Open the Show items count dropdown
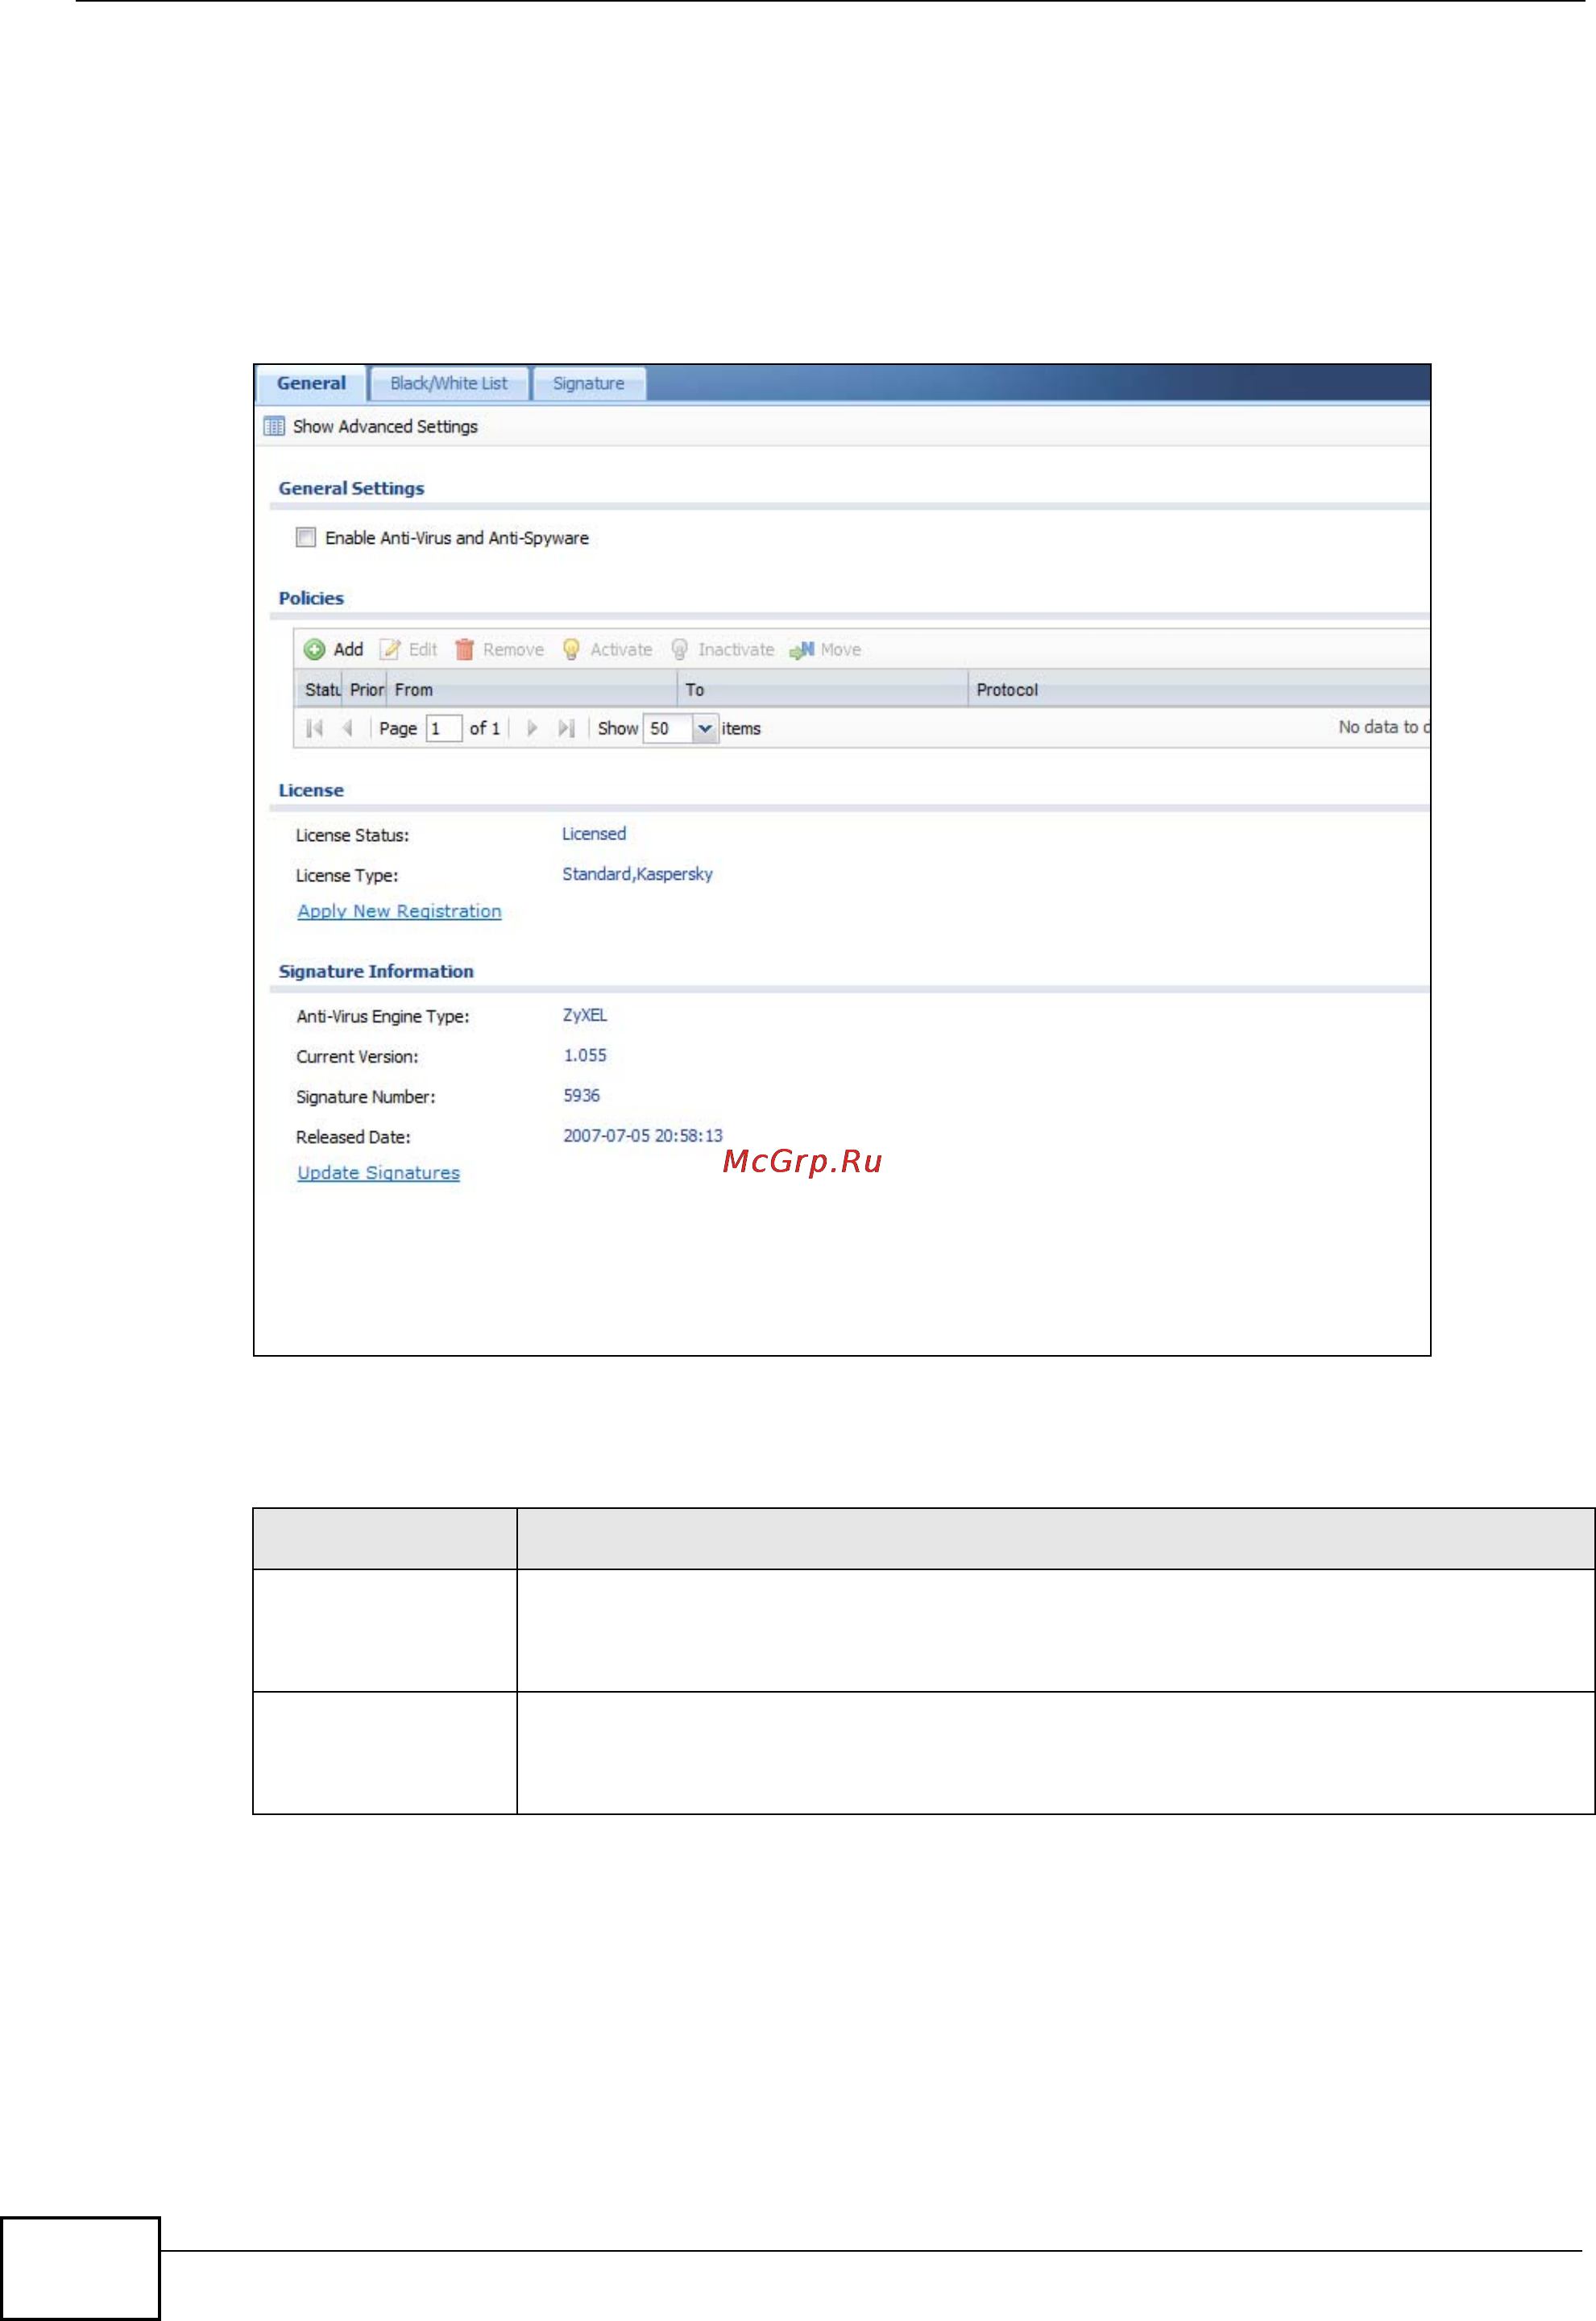Viewport: 1596px width, 2321px height. pyautogui.click(x=705, y=729)
